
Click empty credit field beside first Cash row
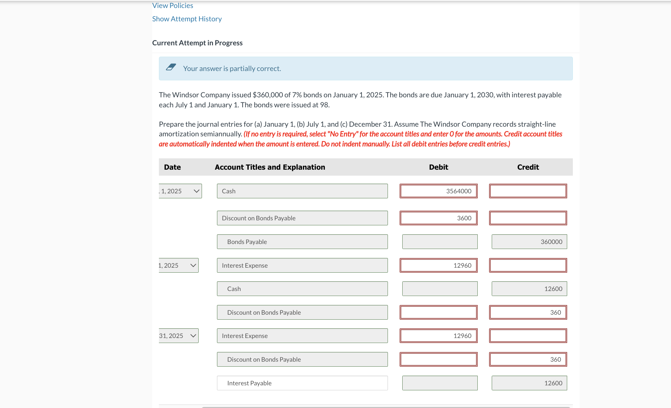pos(528,191)
